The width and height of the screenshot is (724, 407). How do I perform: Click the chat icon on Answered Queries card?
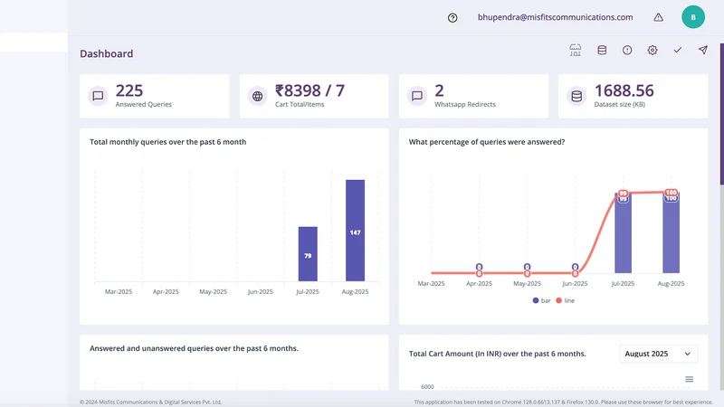click(98, 96)
